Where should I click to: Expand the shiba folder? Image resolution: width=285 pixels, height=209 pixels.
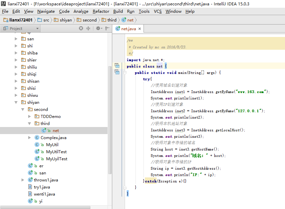16,53
